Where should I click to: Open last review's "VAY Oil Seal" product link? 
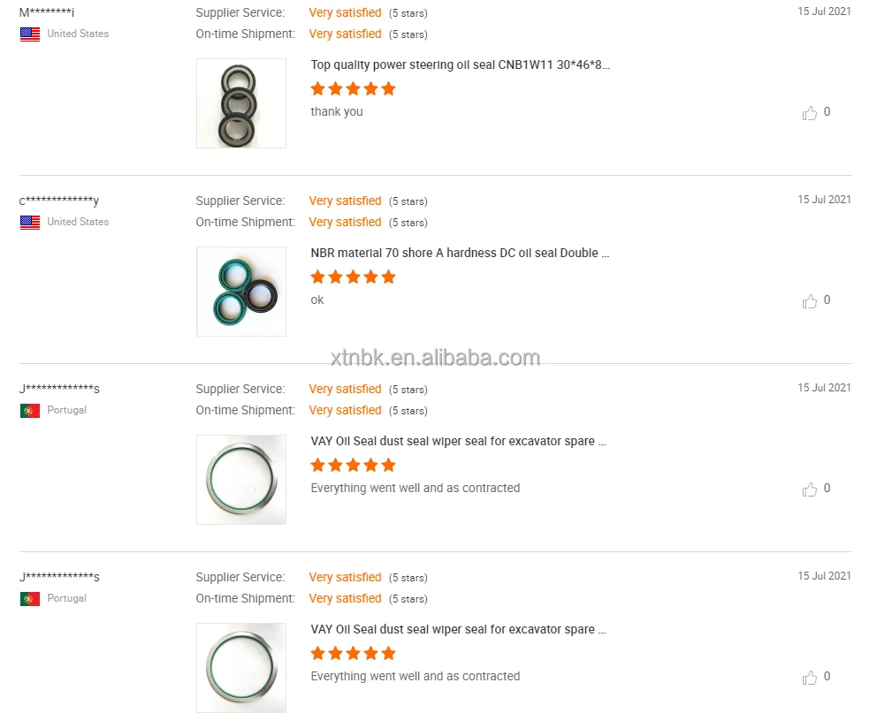point(458,629)
